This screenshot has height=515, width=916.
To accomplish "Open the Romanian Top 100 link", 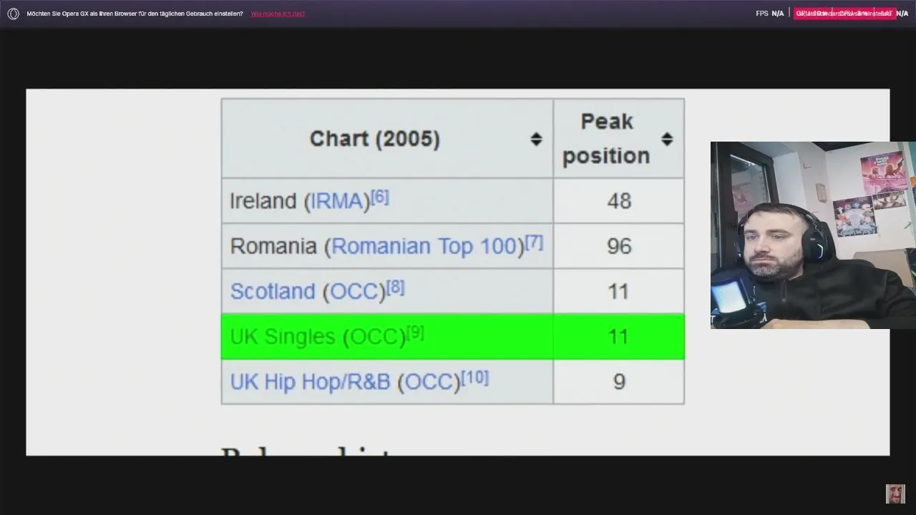I will [427, 246].
